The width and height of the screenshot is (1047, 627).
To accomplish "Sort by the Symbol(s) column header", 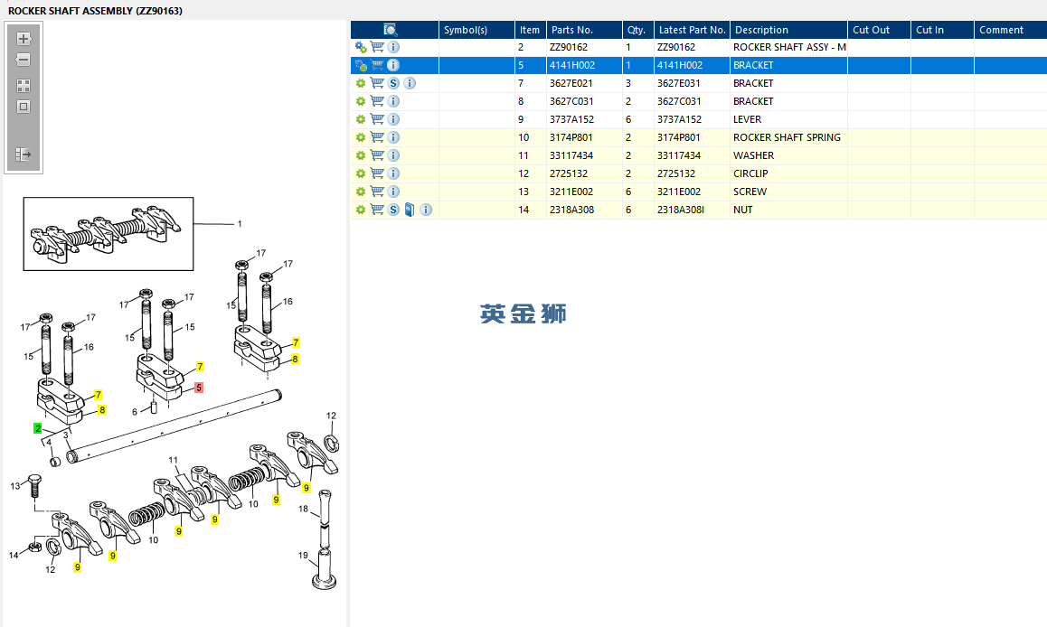I will pyautogui.click(x=476, y=29).
